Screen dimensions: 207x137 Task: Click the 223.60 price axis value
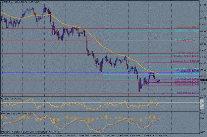pos(203,37)
